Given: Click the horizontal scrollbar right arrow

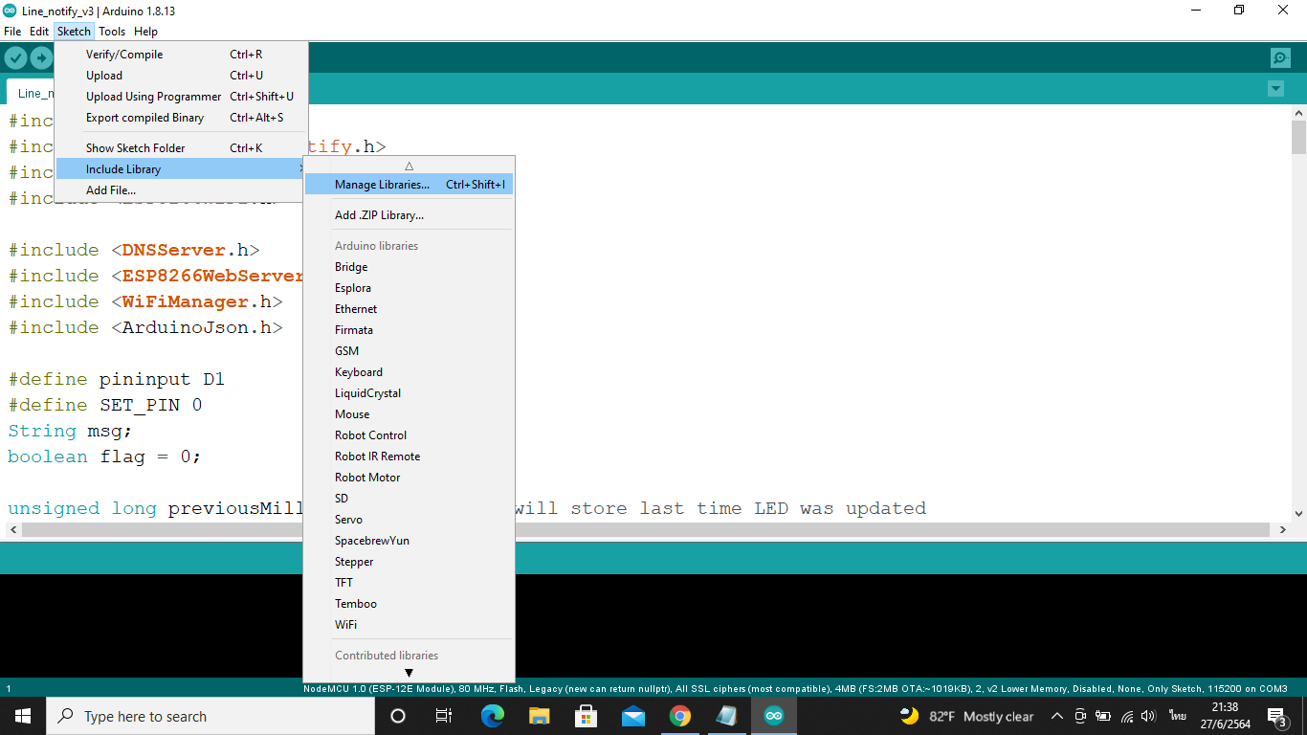Looking at the screenshot, I should 1283,529.
